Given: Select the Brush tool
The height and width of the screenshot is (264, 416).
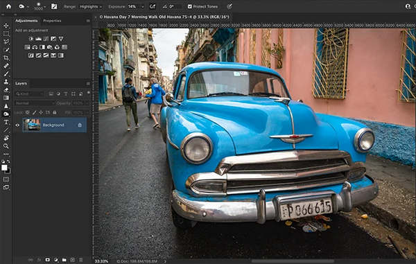Looking at the screenshot, I should coord(6,73).
